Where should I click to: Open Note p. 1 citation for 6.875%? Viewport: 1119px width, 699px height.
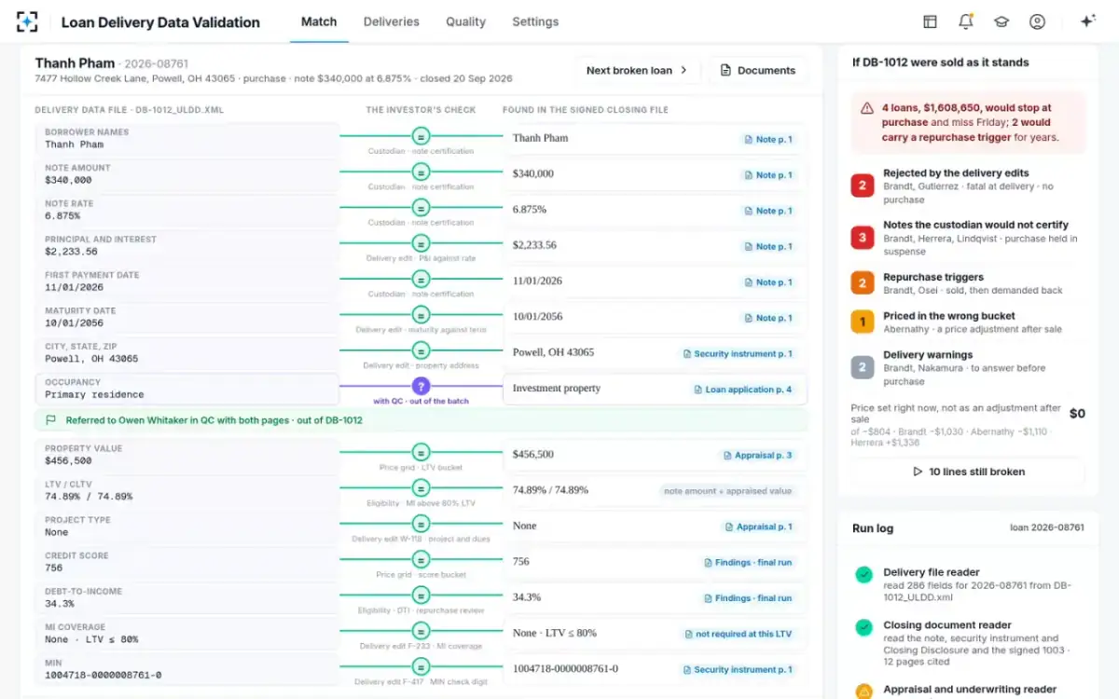coord(768,211)
